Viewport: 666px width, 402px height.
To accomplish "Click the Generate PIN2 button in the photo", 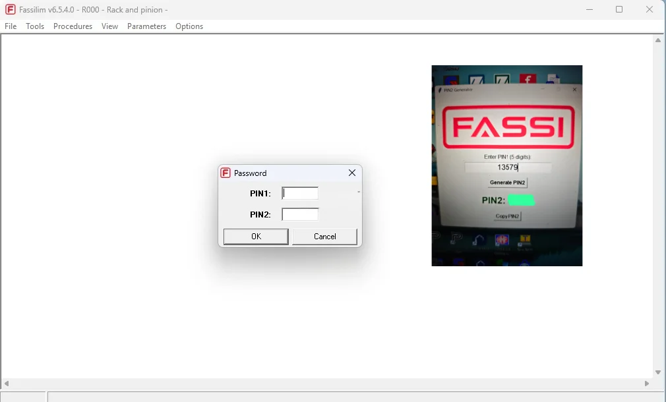I will [x=507, y=183].
